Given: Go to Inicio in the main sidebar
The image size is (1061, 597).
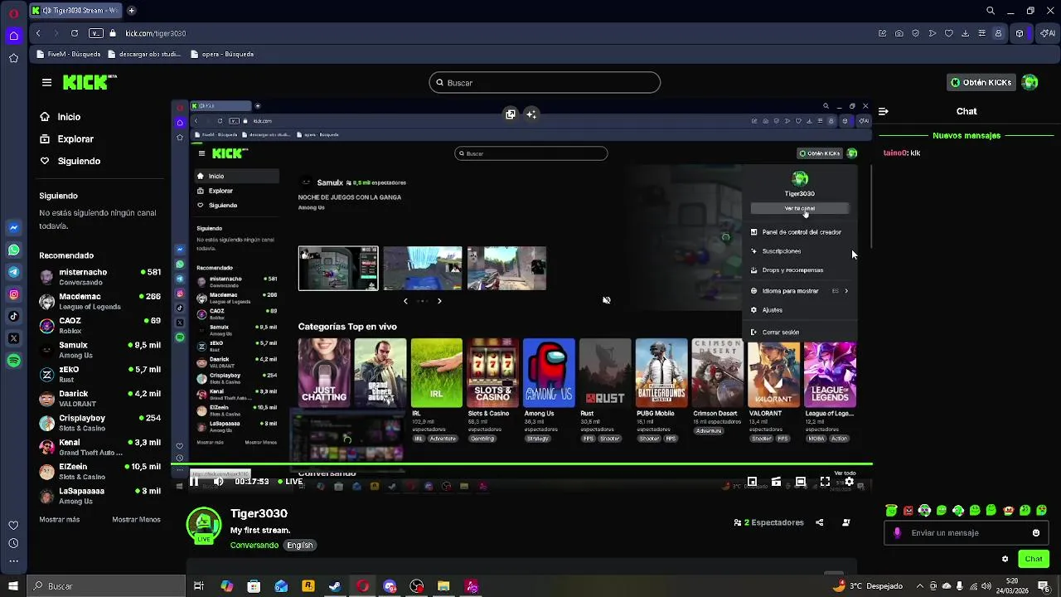Looking at the screenshot, I should tap(69, 117).
